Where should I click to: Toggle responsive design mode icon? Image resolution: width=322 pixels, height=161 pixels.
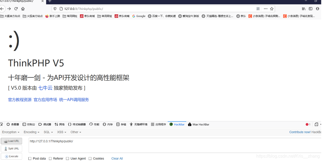coord(316,124)
